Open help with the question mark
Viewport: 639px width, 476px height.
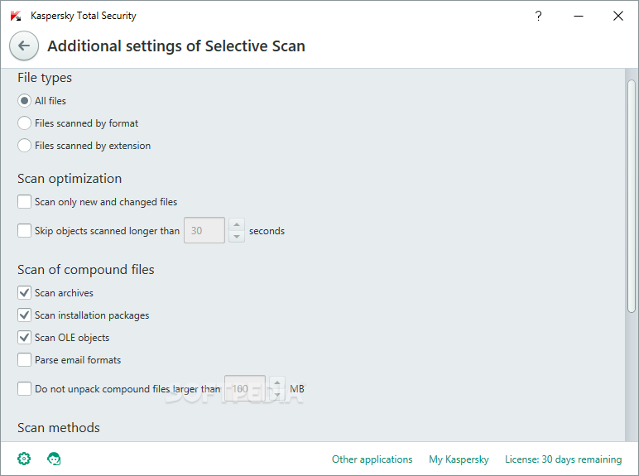point(538,16)
